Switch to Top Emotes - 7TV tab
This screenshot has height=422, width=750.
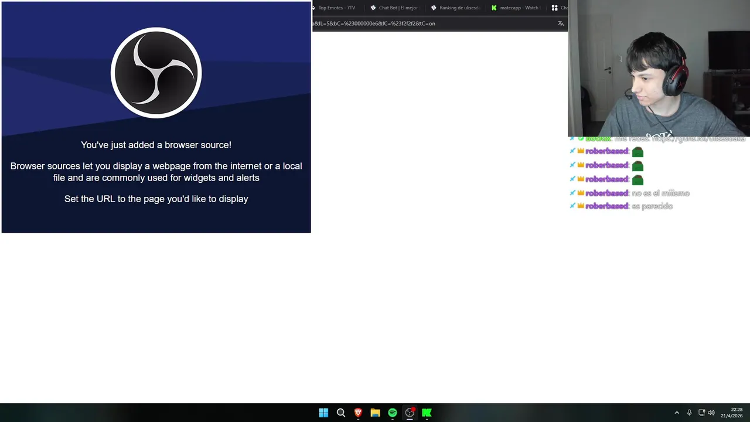coord(337,8)
